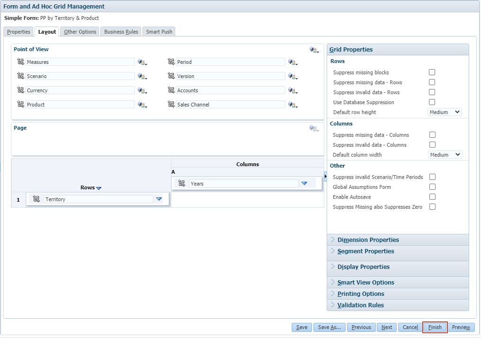This screenshot has height=338, width=481.
Task: Open the dimension menu icon next to Sales Channel
Action: click(x=293, y=105)
